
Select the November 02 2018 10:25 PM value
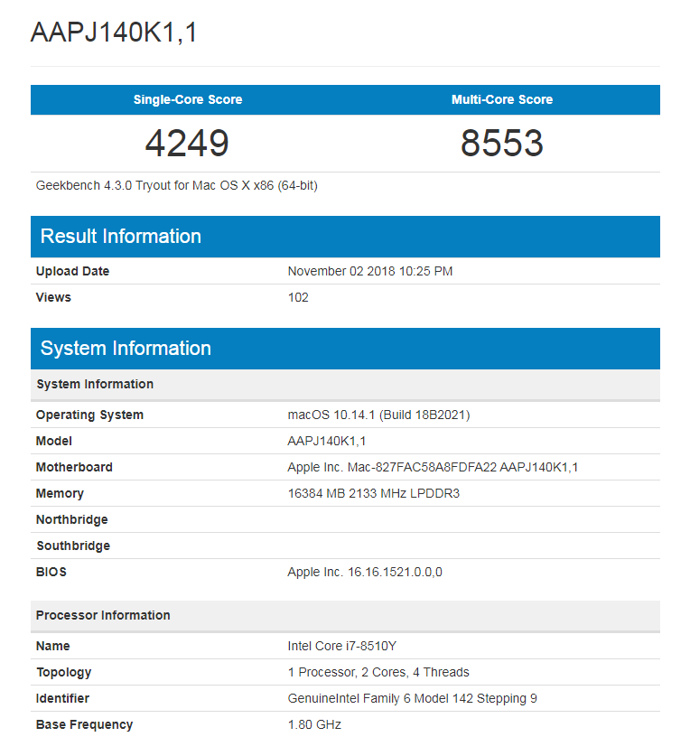pos(370,271)
